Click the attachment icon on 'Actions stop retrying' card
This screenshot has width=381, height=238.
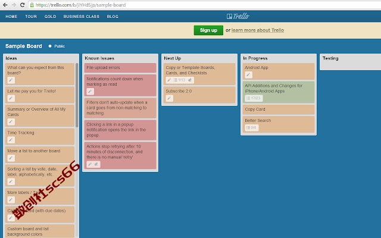96,164
